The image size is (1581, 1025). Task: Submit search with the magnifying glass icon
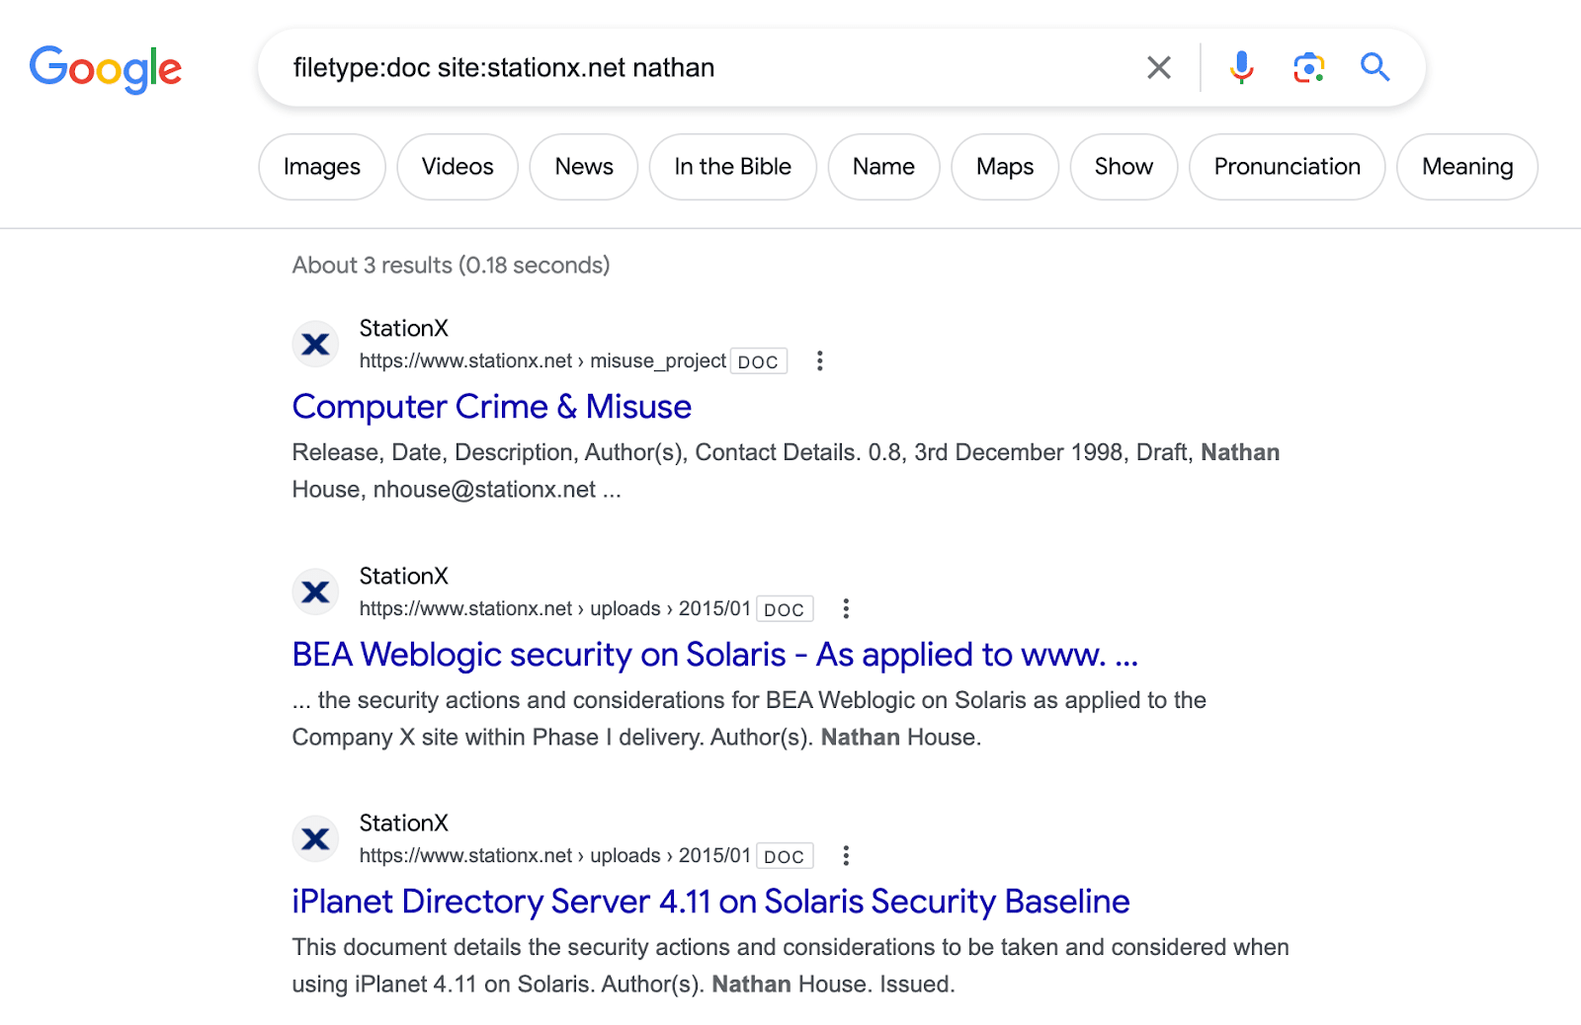pyautogui.click(x=1375, y=67)
